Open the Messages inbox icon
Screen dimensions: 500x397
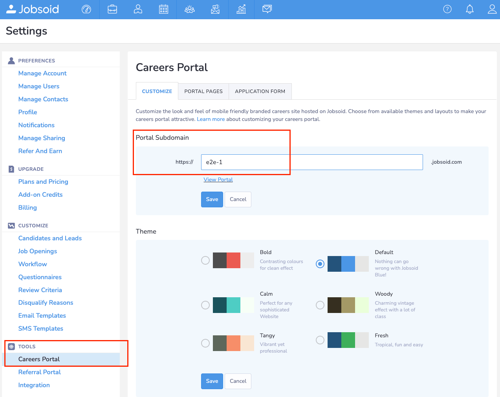[x=267, y=9]
